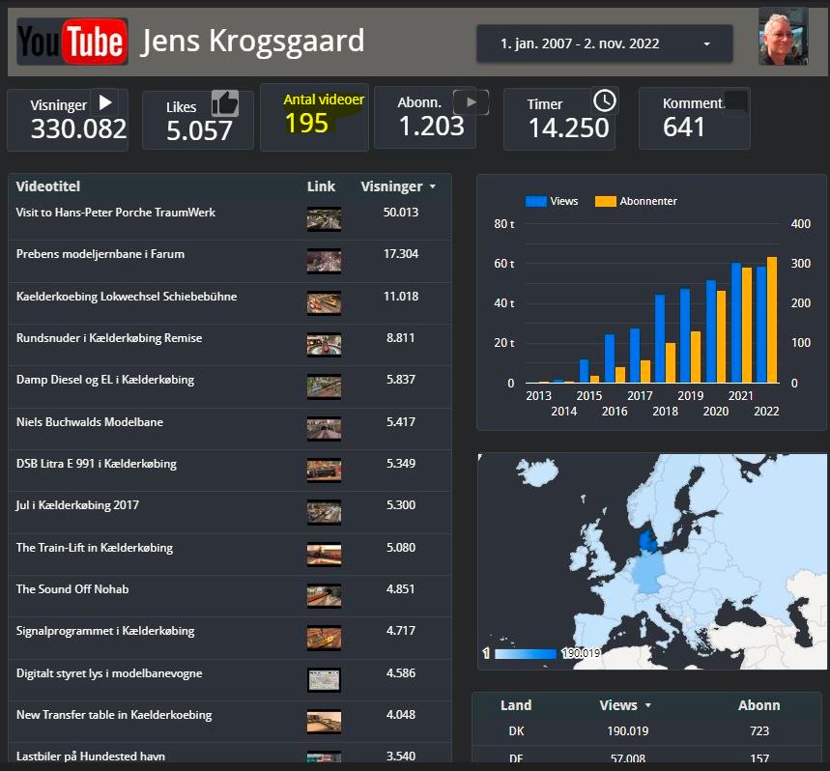This screenshot has height=771, width=830.
Task: Select the Visninger 330.082 scorecard
Action: click(68, 120)
